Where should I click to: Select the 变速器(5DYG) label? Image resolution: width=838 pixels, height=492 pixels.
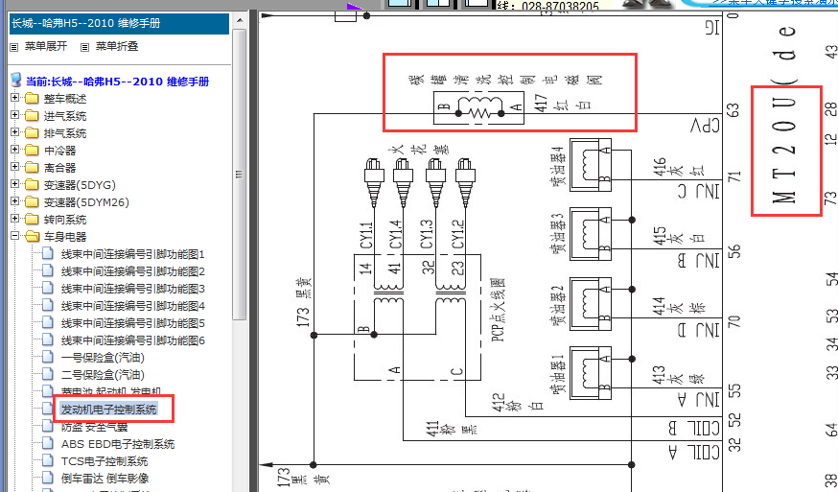coord(80,185)
